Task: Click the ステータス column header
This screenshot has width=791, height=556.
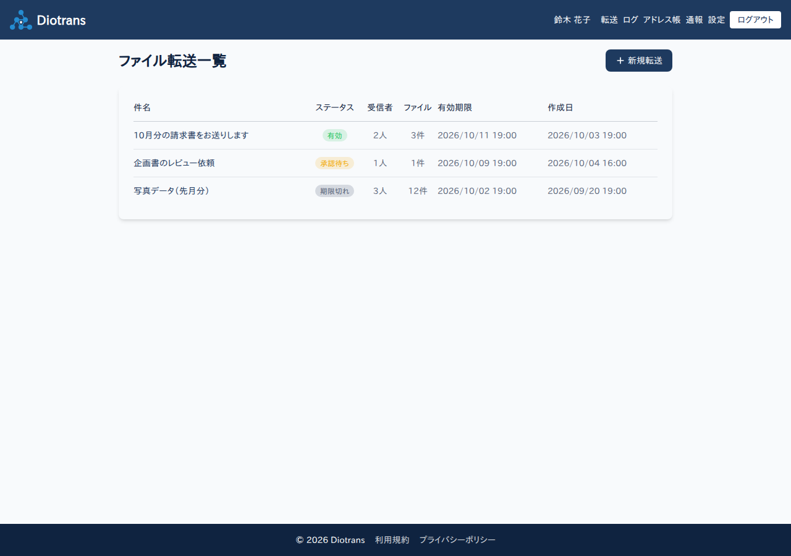Action: point(334,107)
